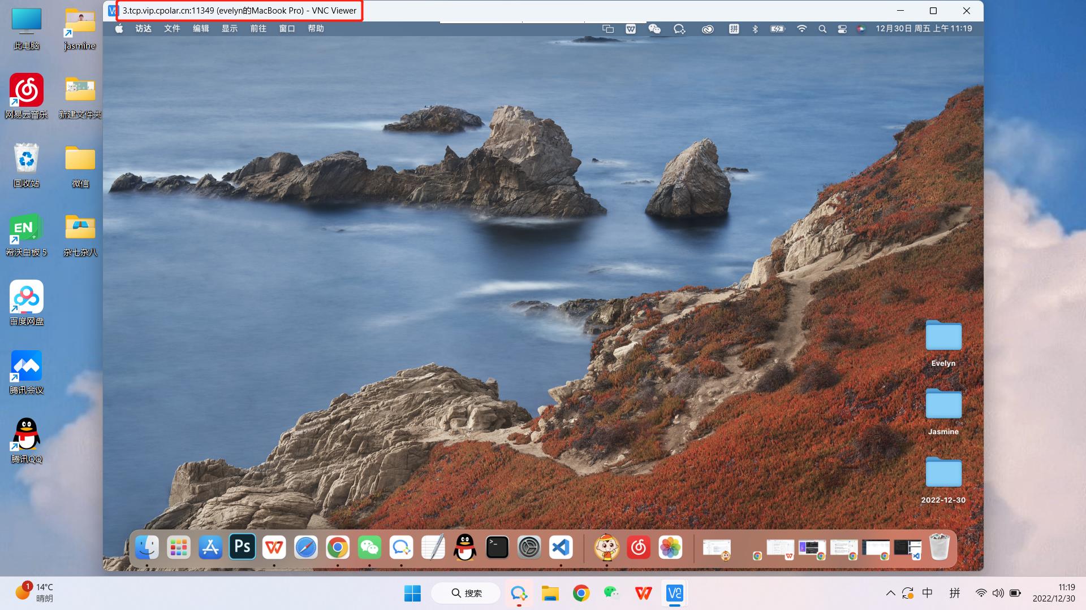Screen dimensions: 1086x610
Task: Click the Windows 搜索 search box
Action: 467,593
